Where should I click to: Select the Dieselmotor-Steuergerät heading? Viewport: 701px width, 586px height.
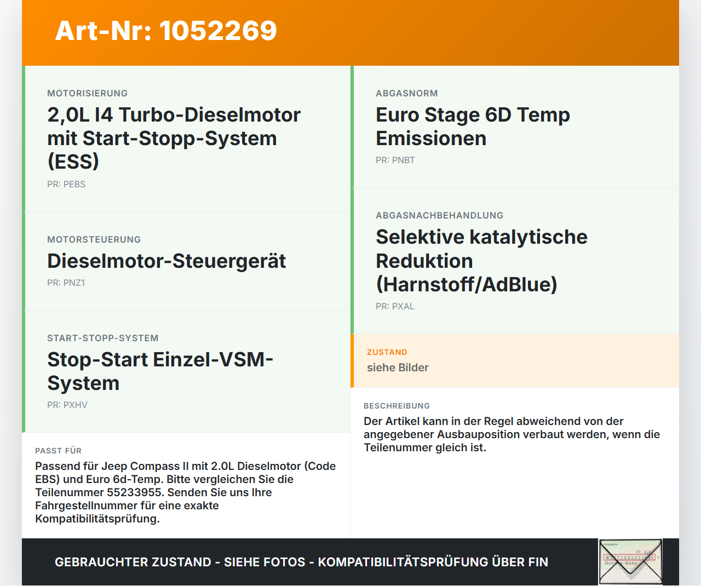[166, 261]
